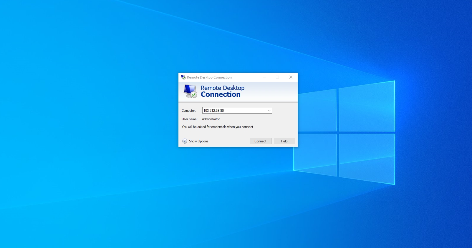Click the 'Show Options' text label

point(198,141)
